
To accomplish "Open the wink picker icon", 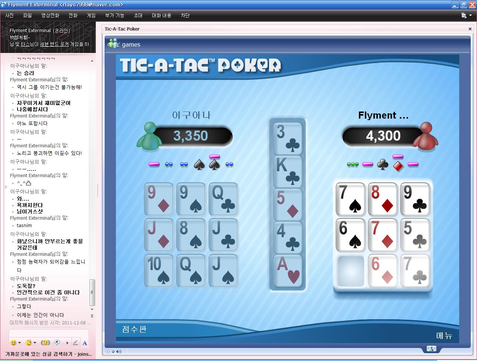I will (28, 343).
